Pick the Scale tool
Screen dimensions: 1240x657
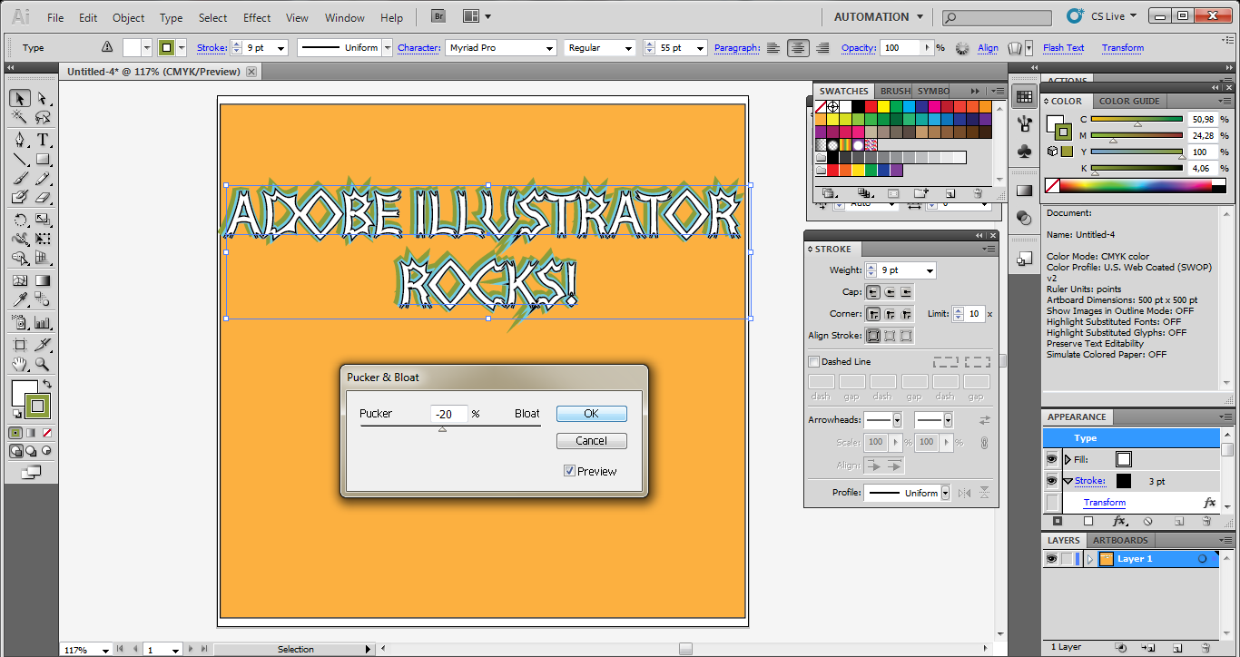(x=42, y=220)
